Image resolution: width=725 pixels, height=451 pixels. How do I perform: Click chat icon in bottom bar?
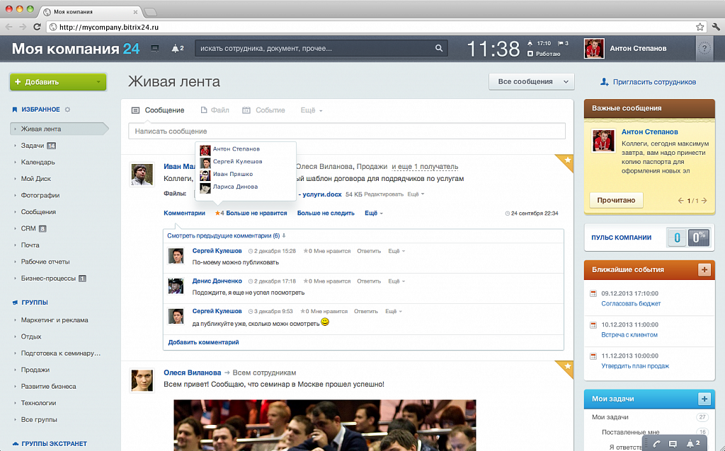(x=673, y=444)
